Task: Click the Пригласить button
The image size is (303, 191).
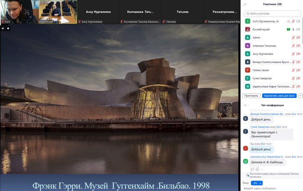Action: [x=251, y=96]
